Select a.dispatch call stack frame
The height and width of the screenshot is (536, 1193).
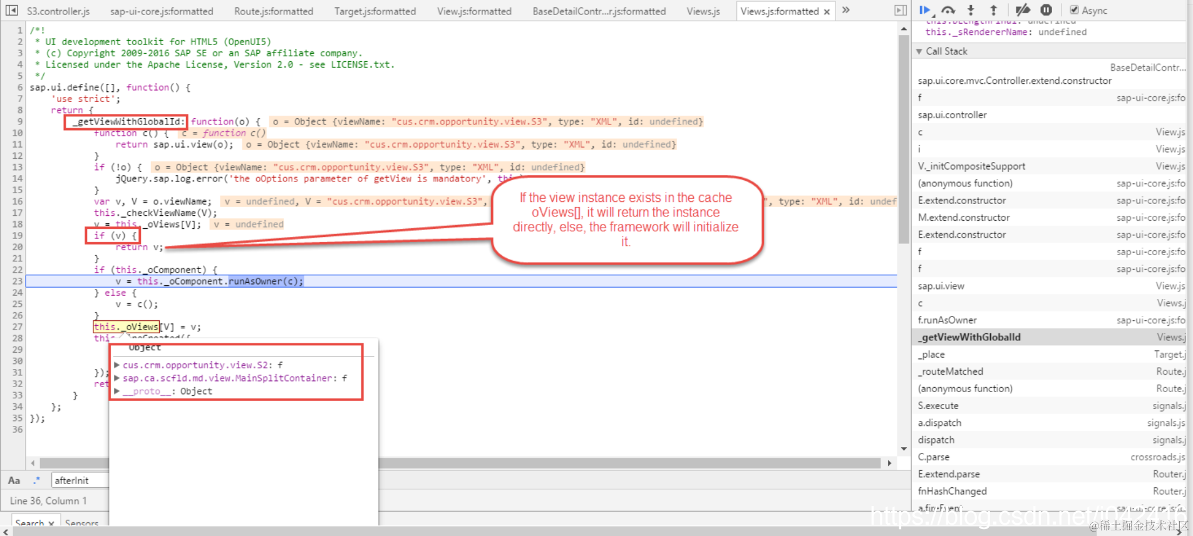[1050, 423]
